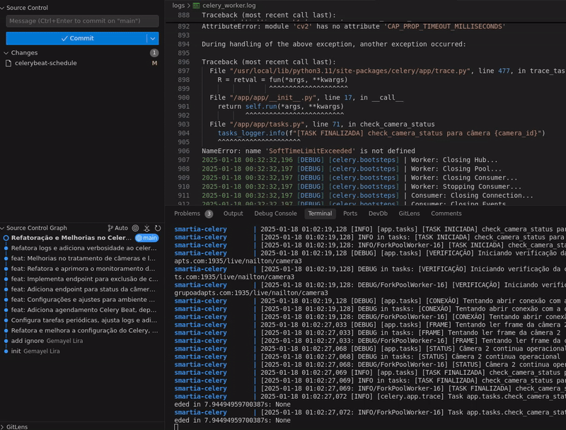This screenshot has height=430, width=566.
Task: Open the Commit button dropdown arrow
Action: pos(153,38)
